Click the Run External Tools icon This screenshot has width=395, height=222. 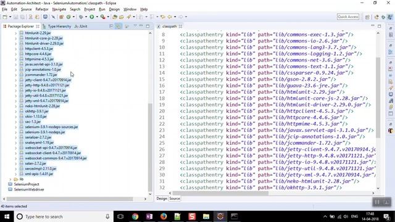103,17
